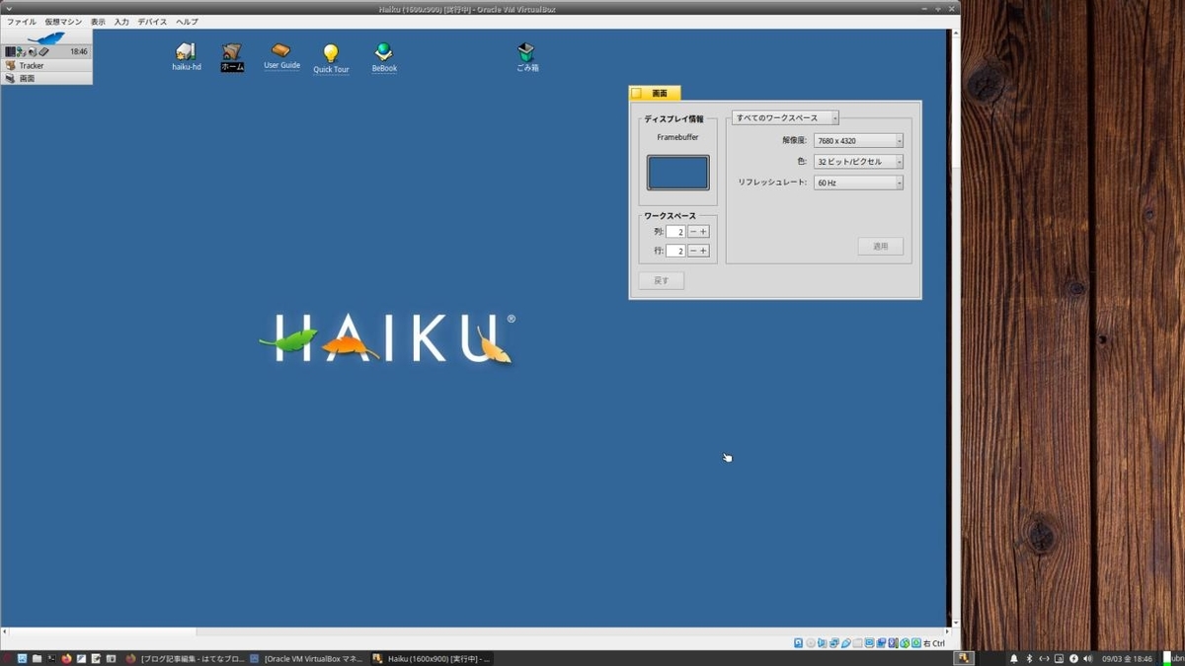Open the 色 dropdown showing 32 ビット/ピクセル

pos(859,162)
